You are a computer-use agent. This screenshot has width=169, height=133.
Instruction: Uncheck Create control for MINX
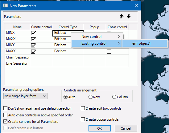[x=33, y=33]
